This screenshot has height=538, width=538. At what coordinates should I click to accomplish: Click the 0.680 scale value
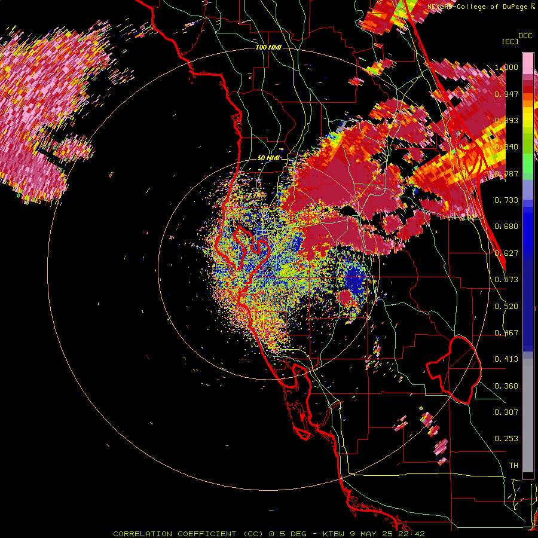[506, 227]
